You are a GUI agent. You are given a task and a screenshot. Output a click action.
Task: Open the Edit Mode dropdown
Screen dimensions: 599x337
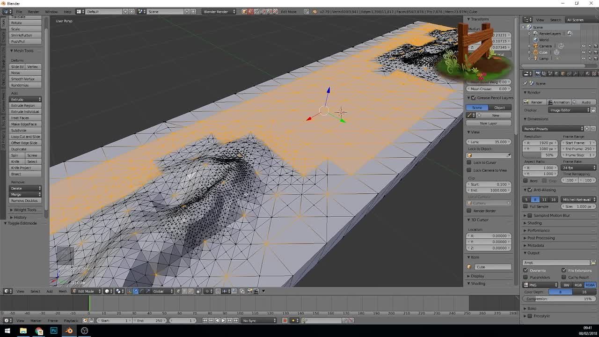(86, 291)
